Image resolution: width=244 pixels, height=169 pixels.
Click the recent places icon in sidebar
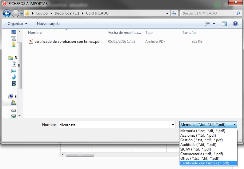tap(14, 38)
